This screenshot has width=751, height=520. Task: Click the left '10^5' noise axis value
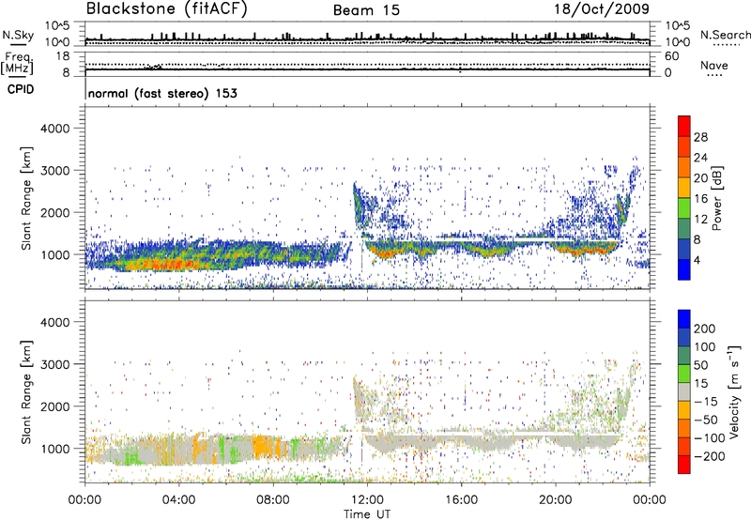tap(57, 26)
